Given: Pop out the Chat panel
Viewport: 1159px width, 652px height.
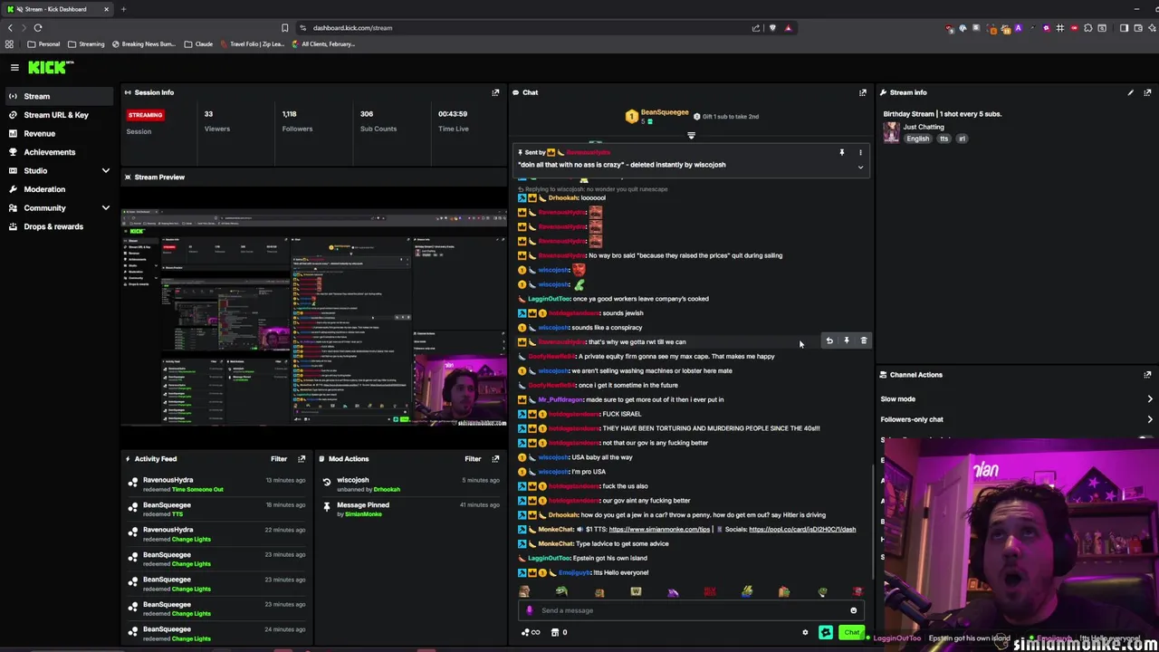Looking at the screenshot, I should click(863, 92).
